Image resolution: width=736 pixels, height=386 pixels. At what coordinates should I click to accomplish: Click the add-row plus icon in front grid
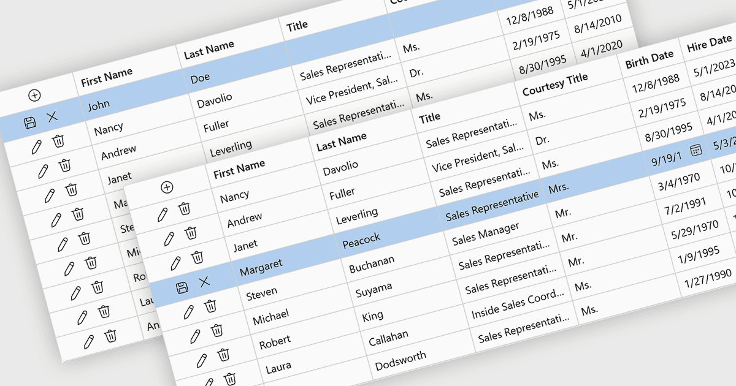pos(167,187)
